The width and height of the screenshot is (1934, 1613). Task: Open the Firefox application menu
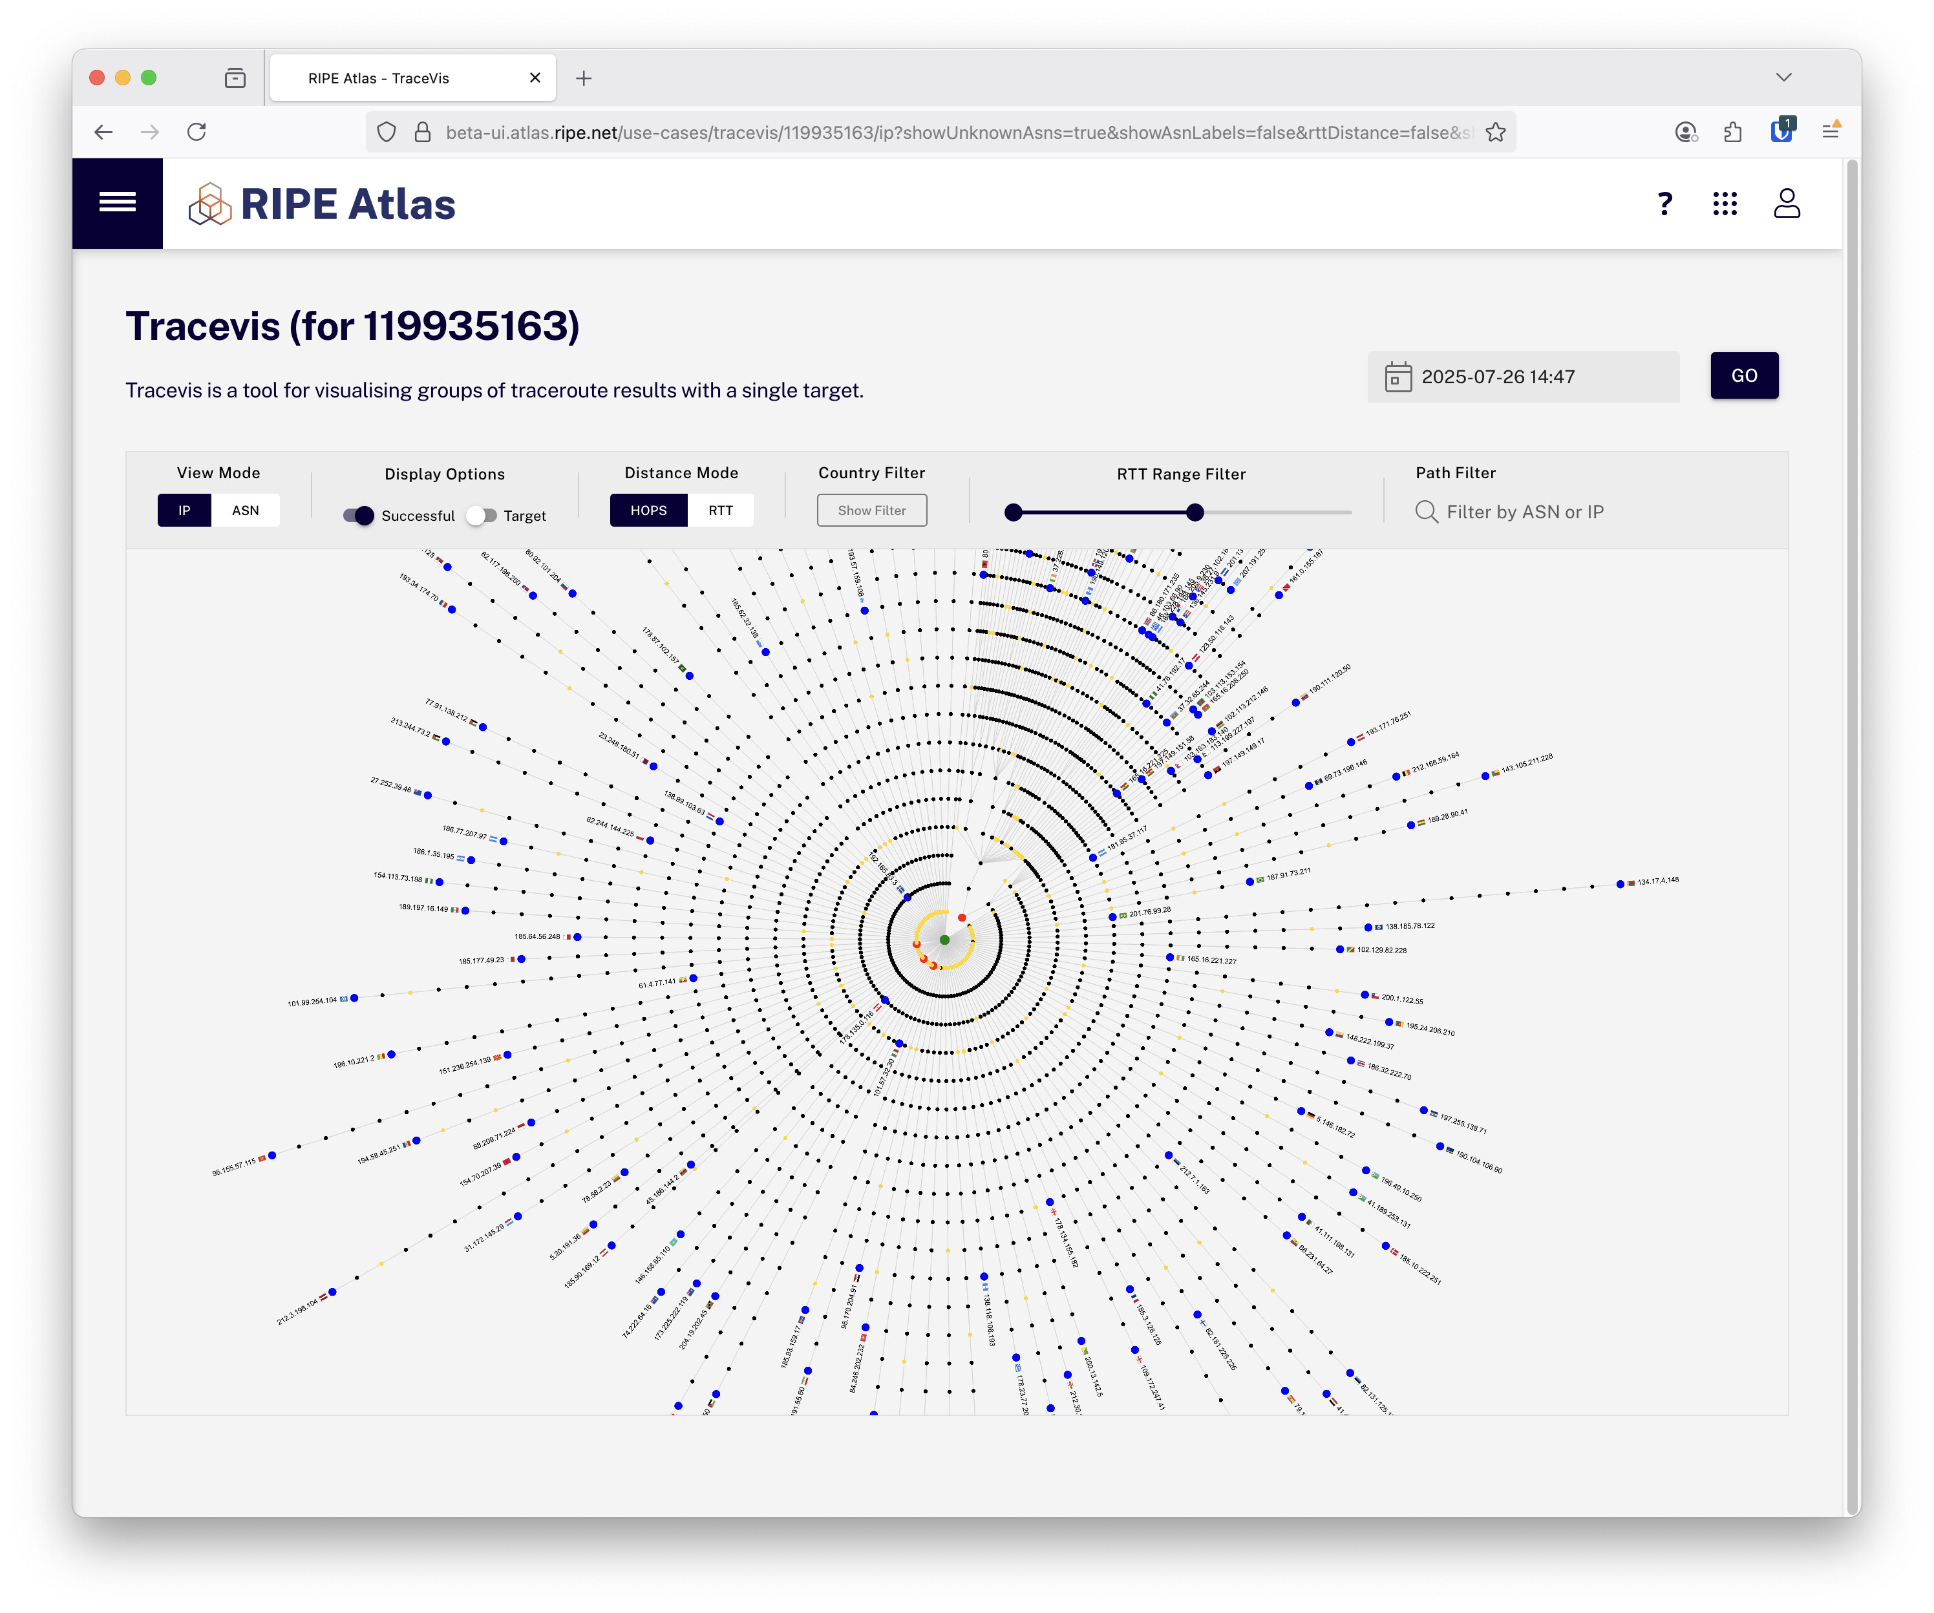(x=1830, y=132)
